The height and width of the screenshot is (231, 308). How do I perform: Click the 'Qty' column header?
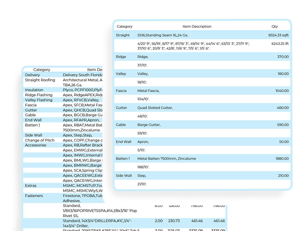coord(275,26)
